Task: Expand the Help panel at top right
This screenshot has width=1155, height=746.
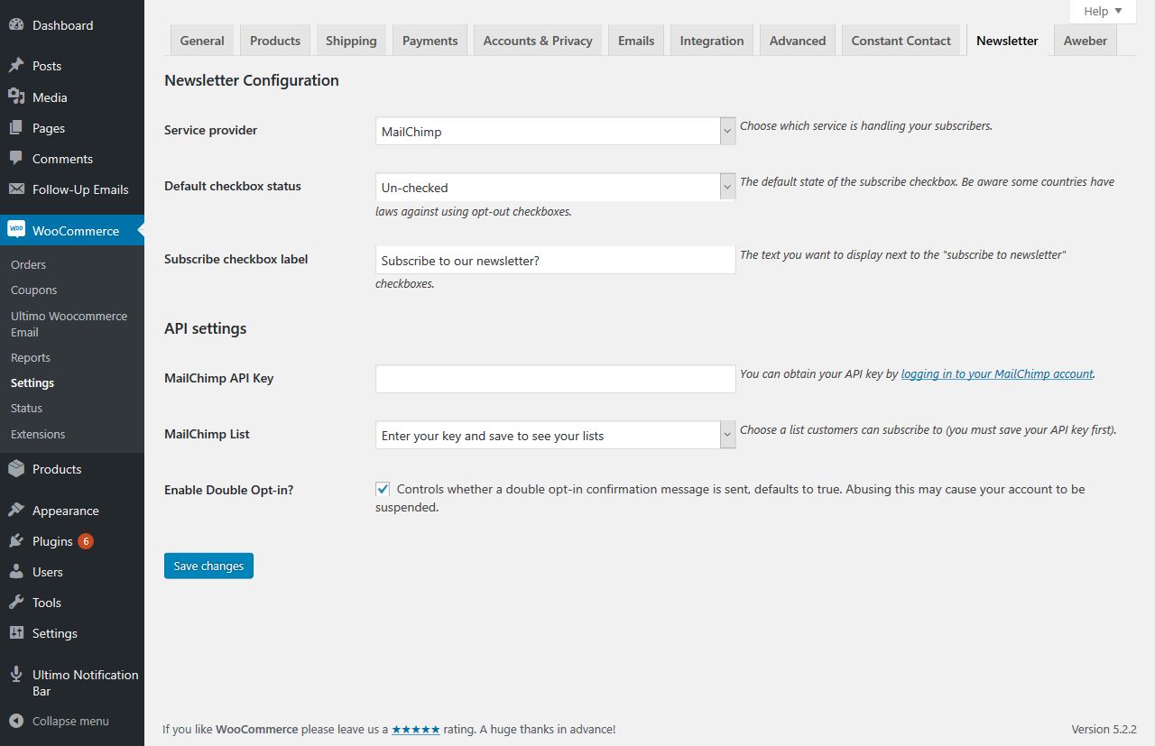Action: (1103, 12)
